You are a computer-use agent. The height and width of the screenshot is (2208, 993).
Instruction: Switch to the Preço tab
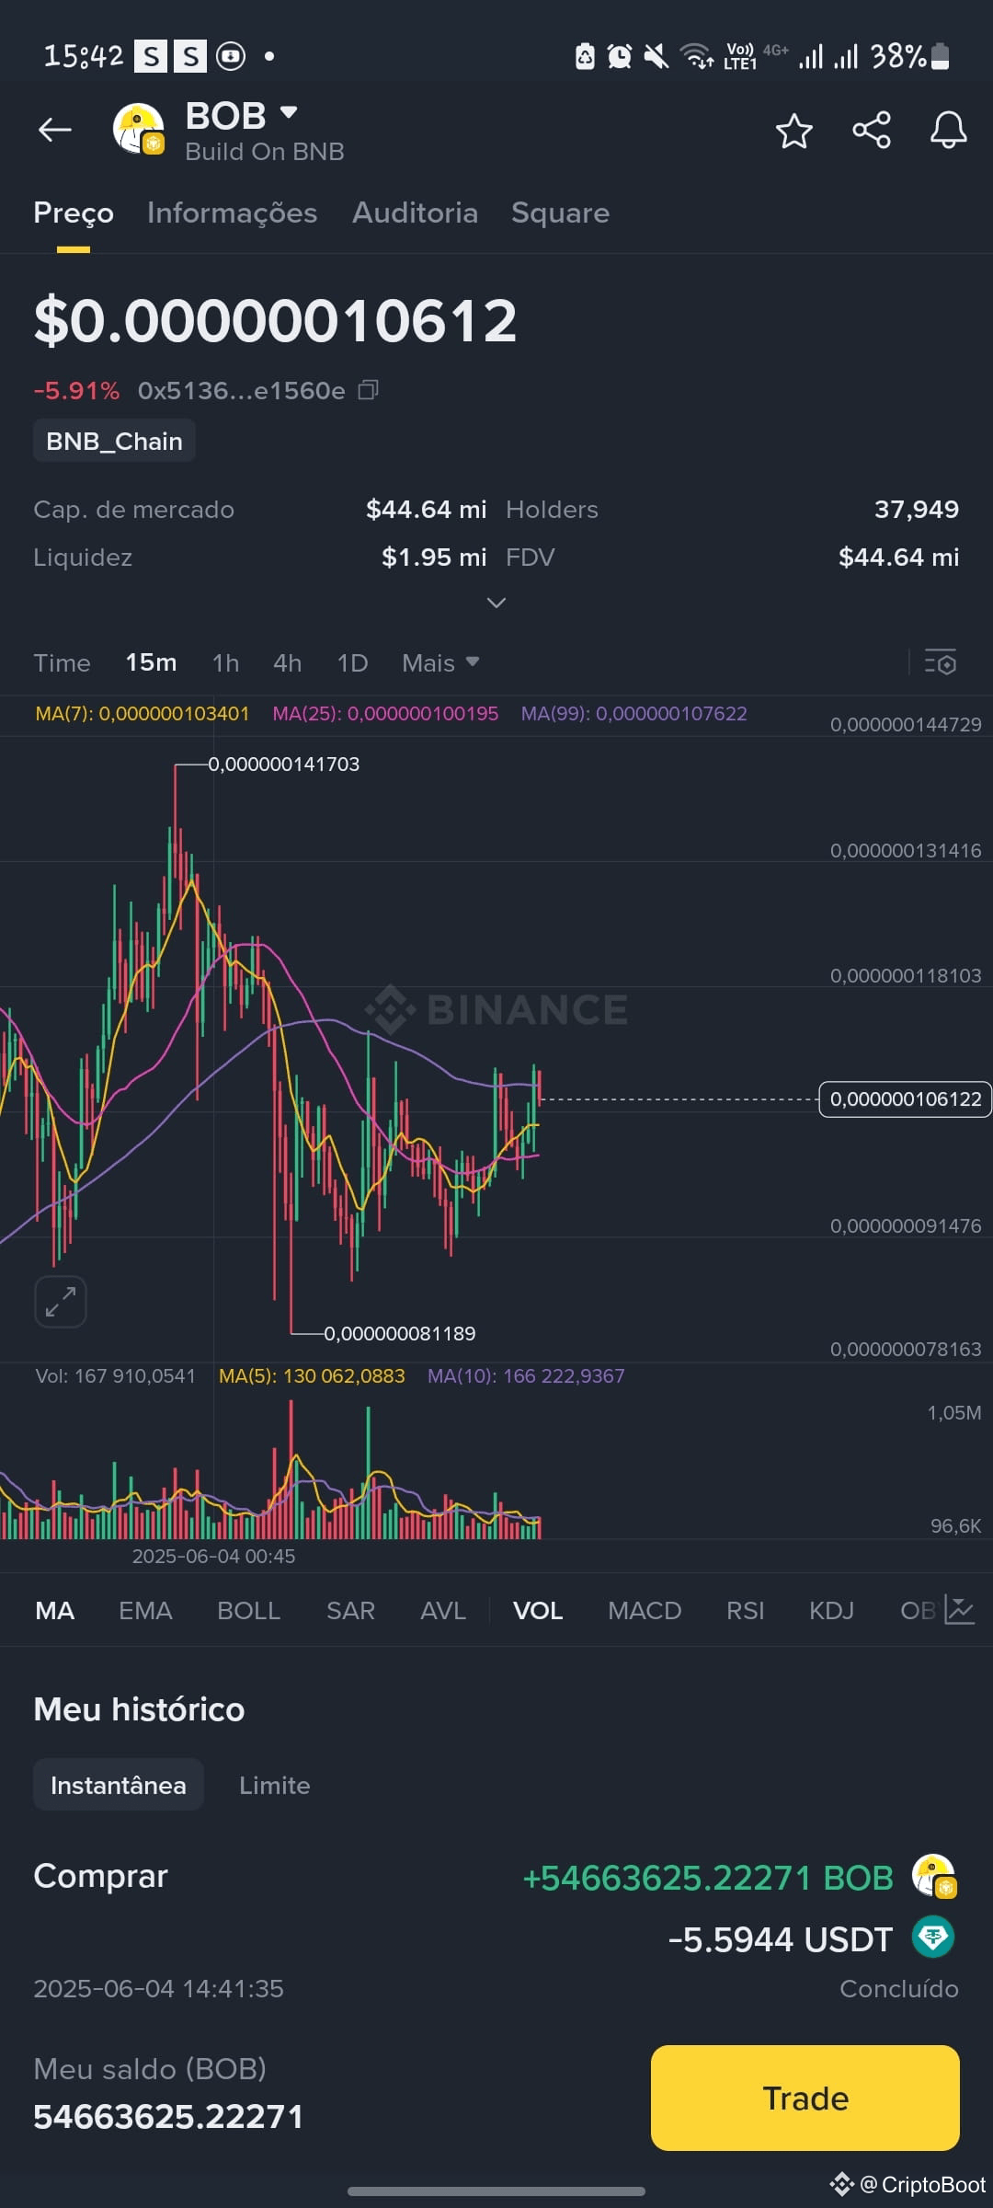click(x=74, y=213)
